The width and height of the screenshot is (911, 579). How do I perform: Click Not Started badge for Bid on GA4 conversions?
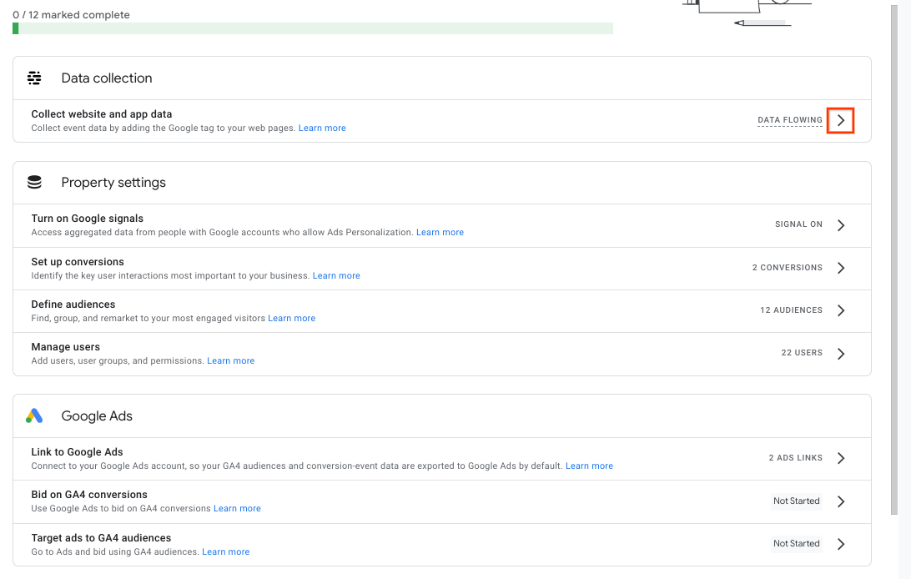tap(796, 501)
